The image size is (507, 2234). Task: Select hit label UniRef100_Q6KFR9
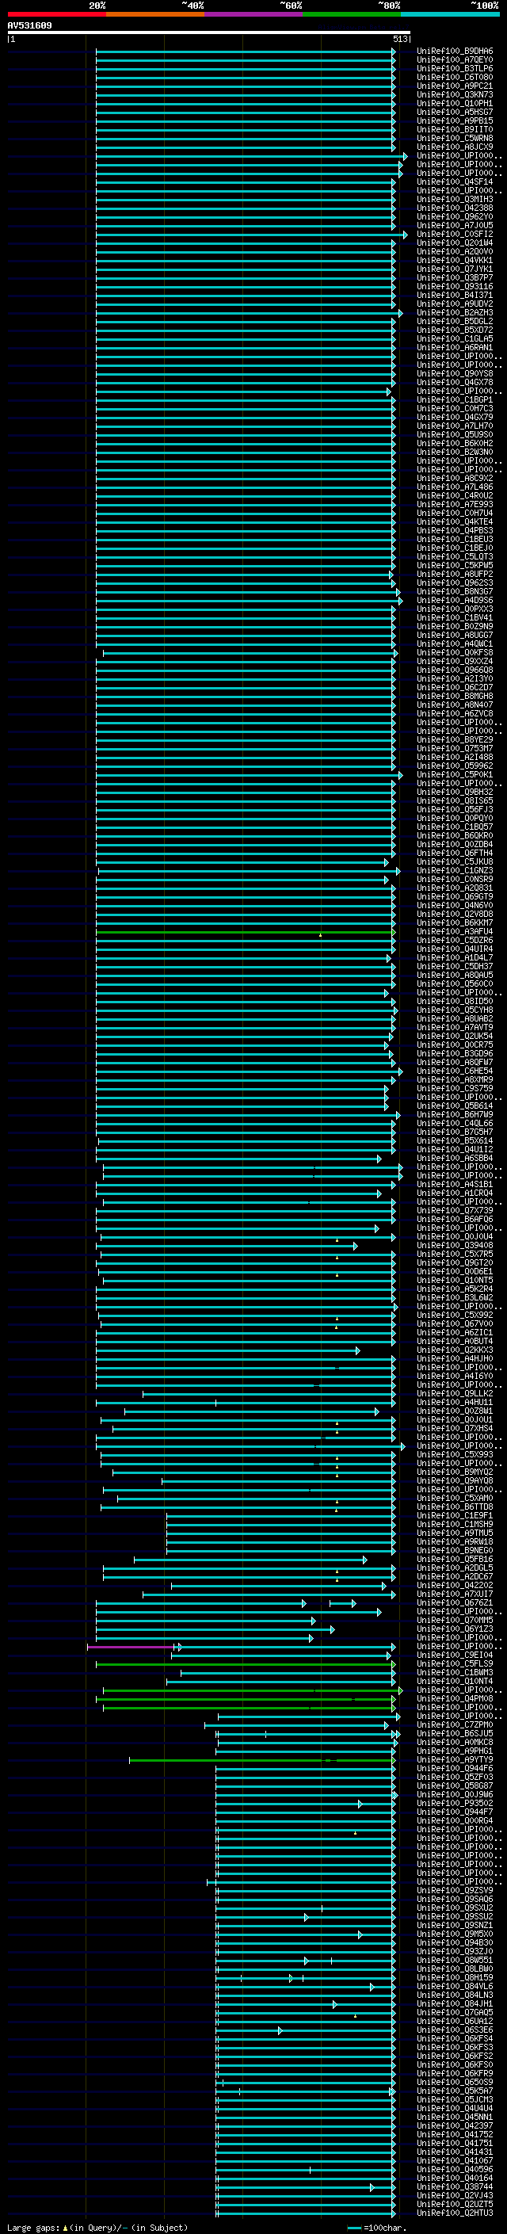(x=454, y=2074)
